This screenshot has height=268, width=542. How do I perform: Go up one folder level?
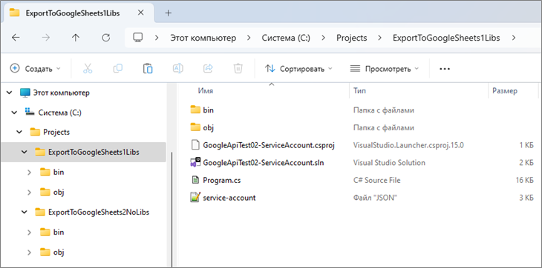coord(76,38)
